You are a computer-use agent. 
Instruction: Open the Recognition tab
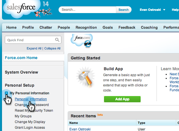pyautogui.click(x=86, y=27)
